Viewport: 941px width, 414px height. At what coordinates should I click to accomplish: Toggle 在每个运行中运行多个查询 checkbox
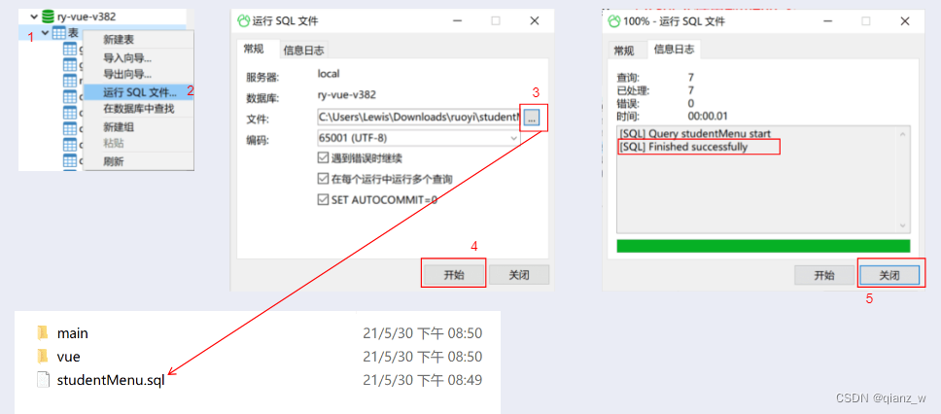coord(323,179)
